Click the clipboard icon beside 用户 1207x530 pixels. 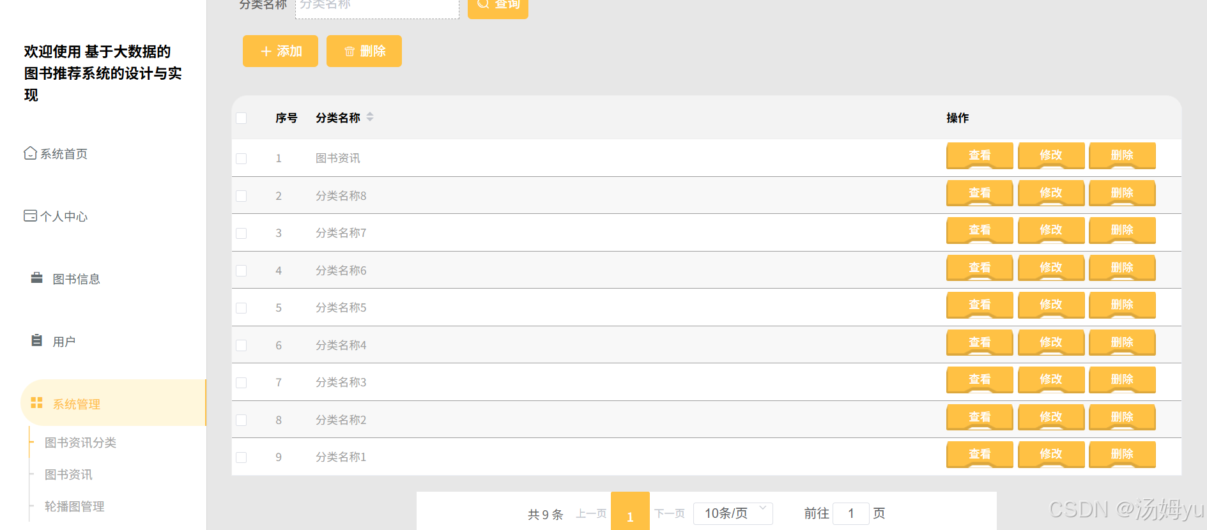37,340
